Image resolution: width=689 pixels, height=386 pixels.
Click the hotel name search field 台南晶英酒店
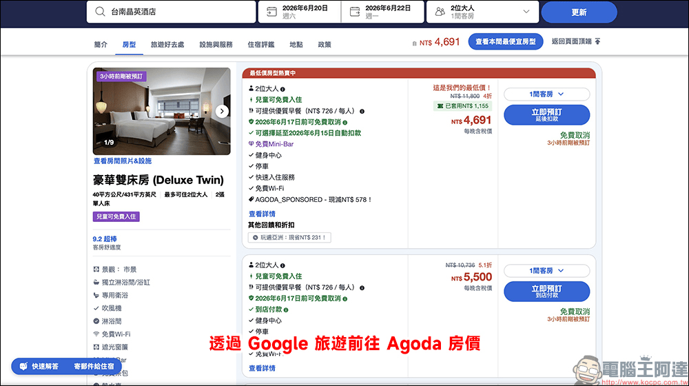point(172,12)
